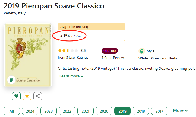Click the wine glass Style icon
Viewport: 196px width, 117px height.
(x=141, y=51)
